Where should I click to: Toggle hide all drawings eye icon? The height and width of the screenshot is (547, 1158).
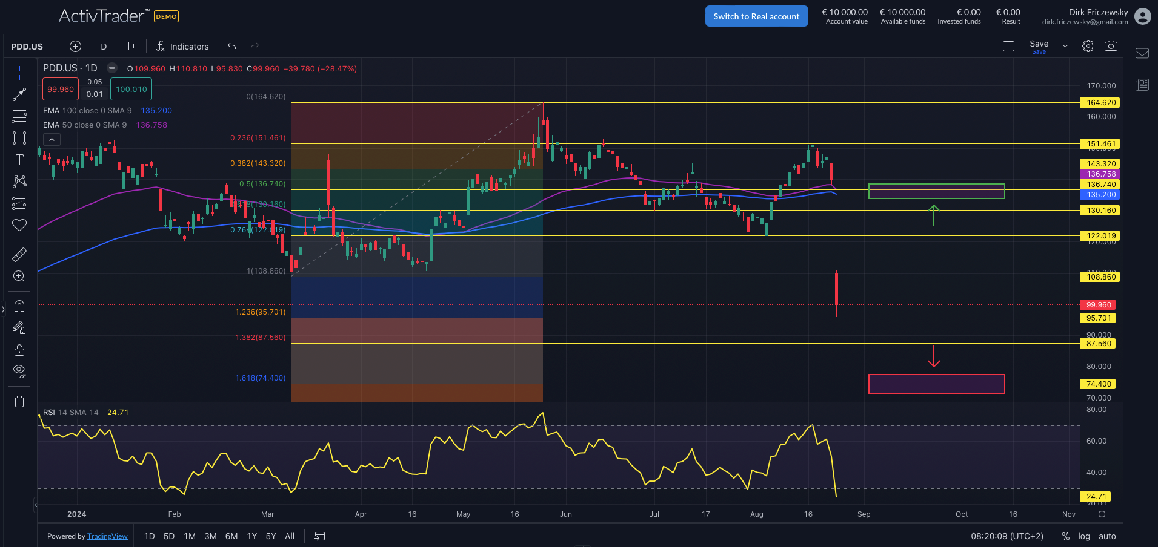tap(19, 371)
